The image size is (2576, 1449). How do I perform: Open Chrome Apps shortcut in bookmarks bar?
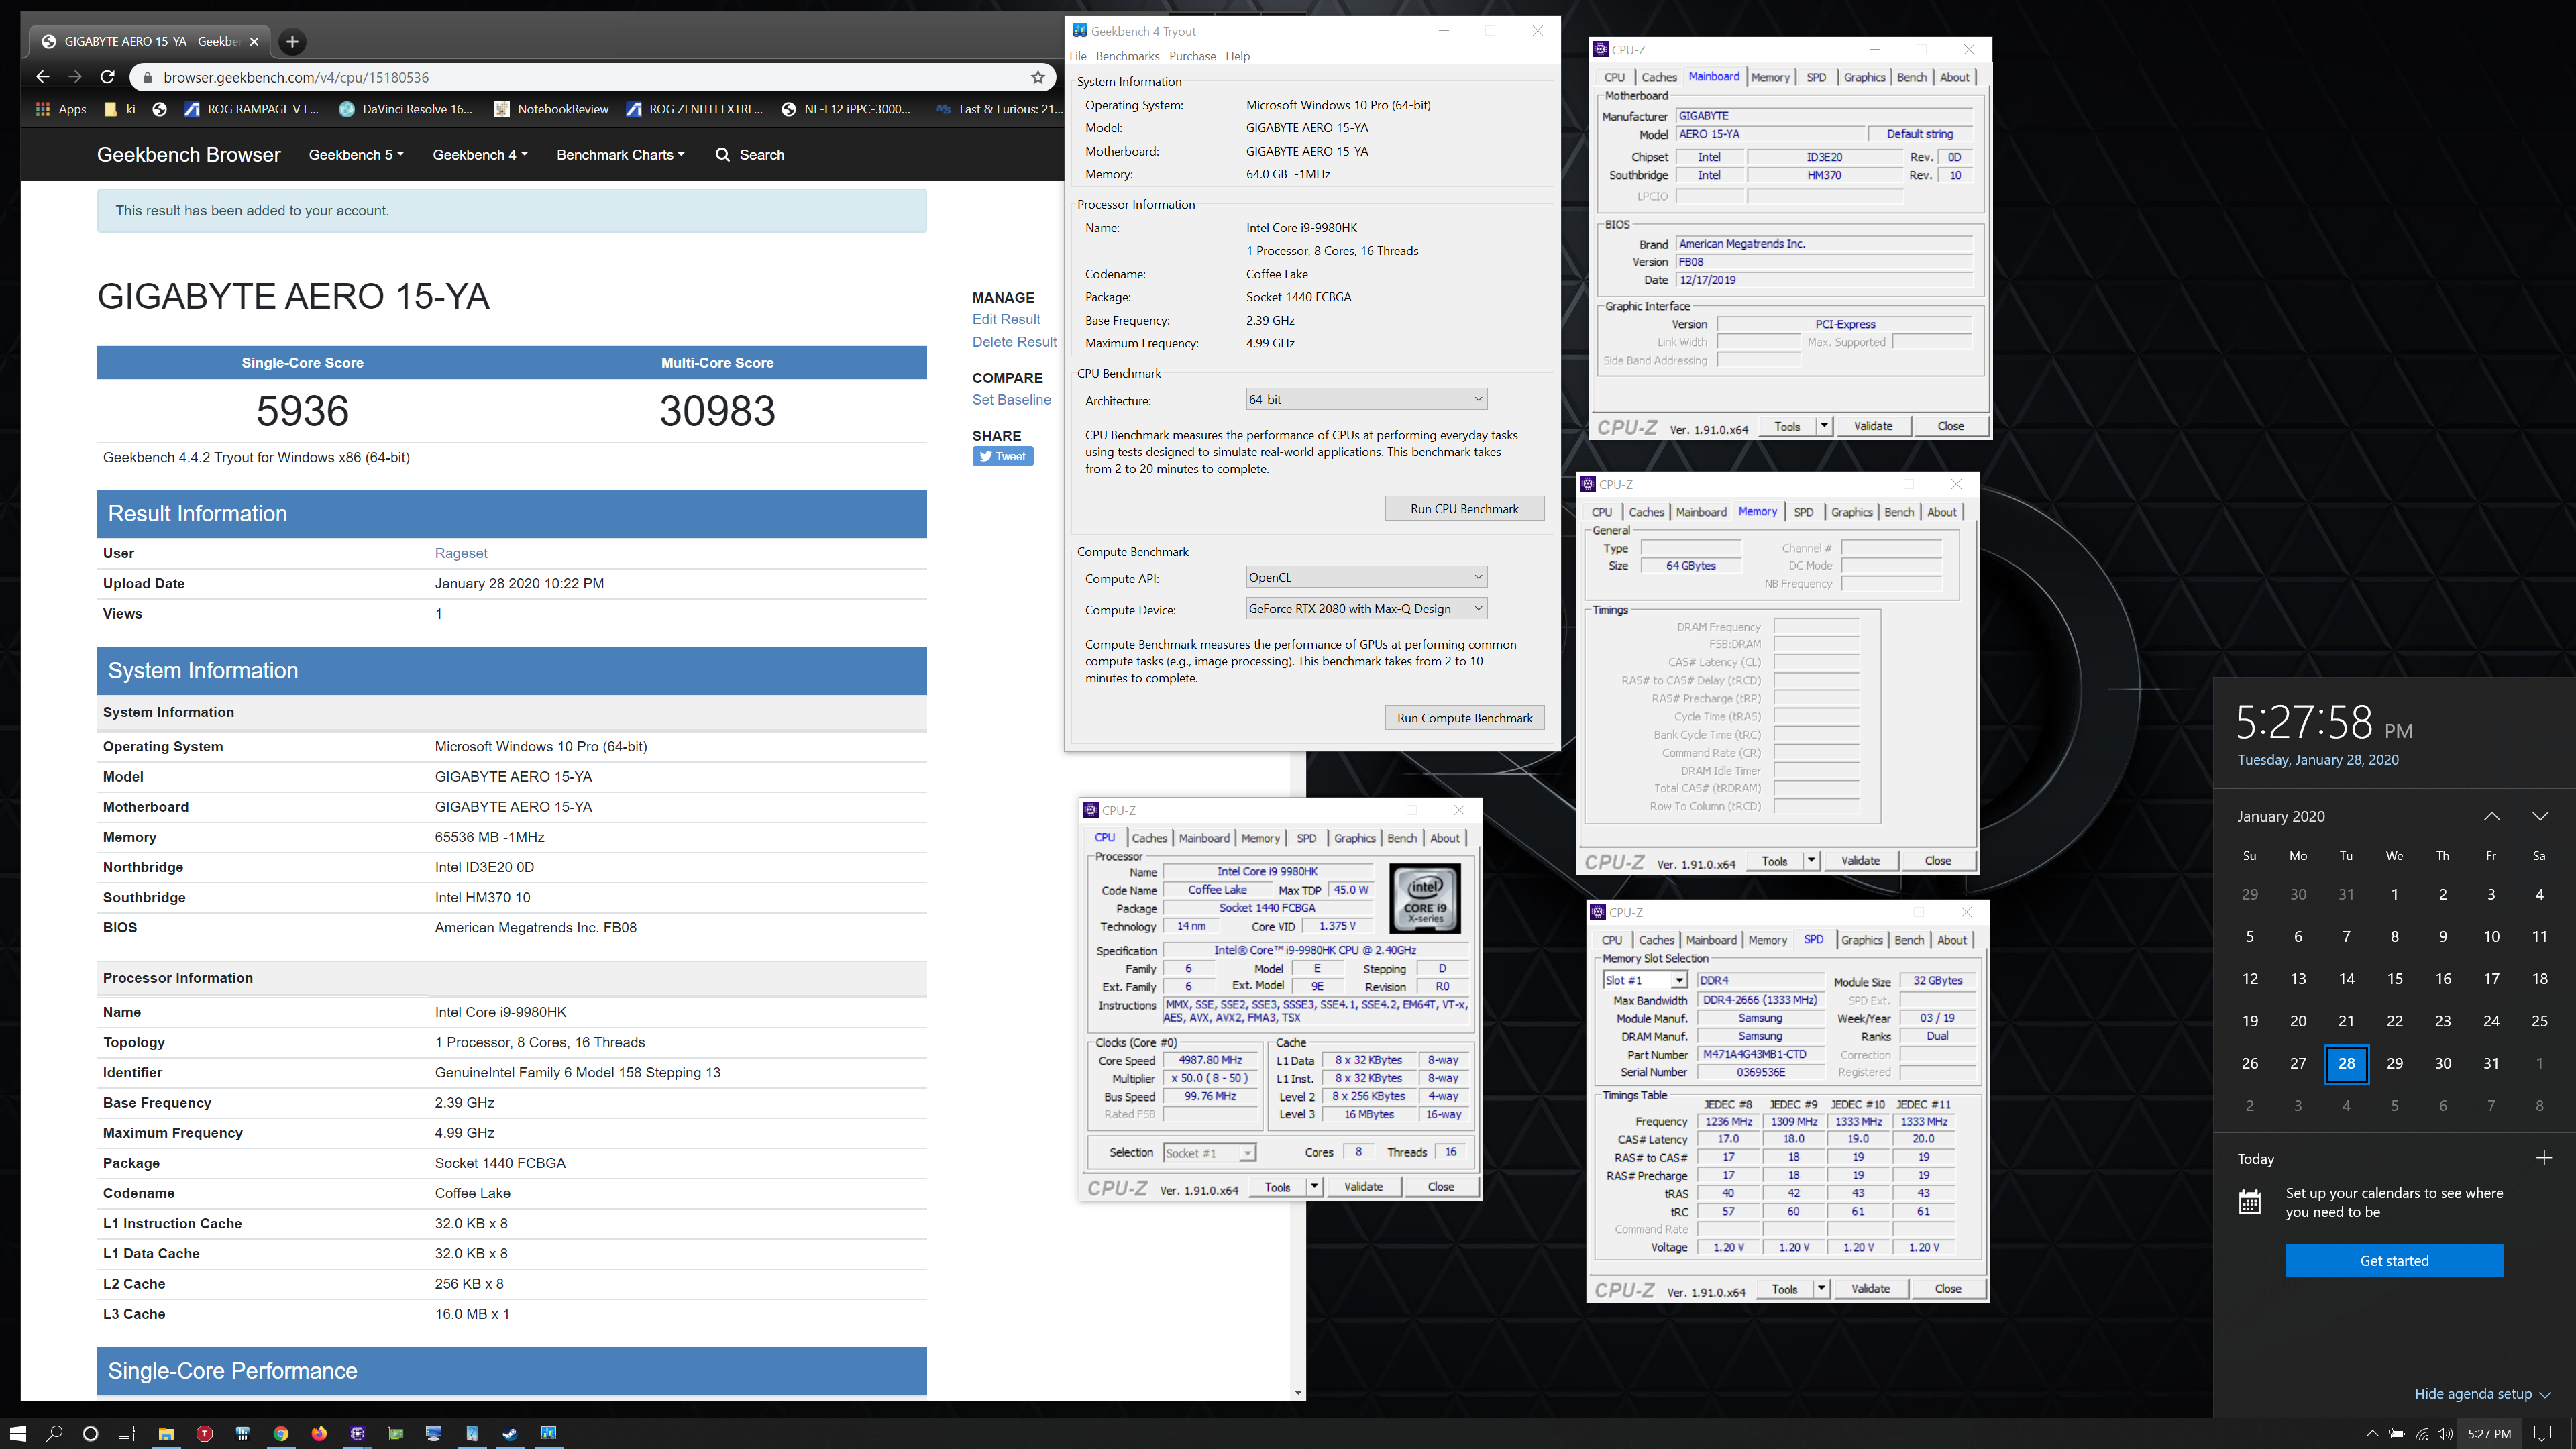tap(61, 109)
